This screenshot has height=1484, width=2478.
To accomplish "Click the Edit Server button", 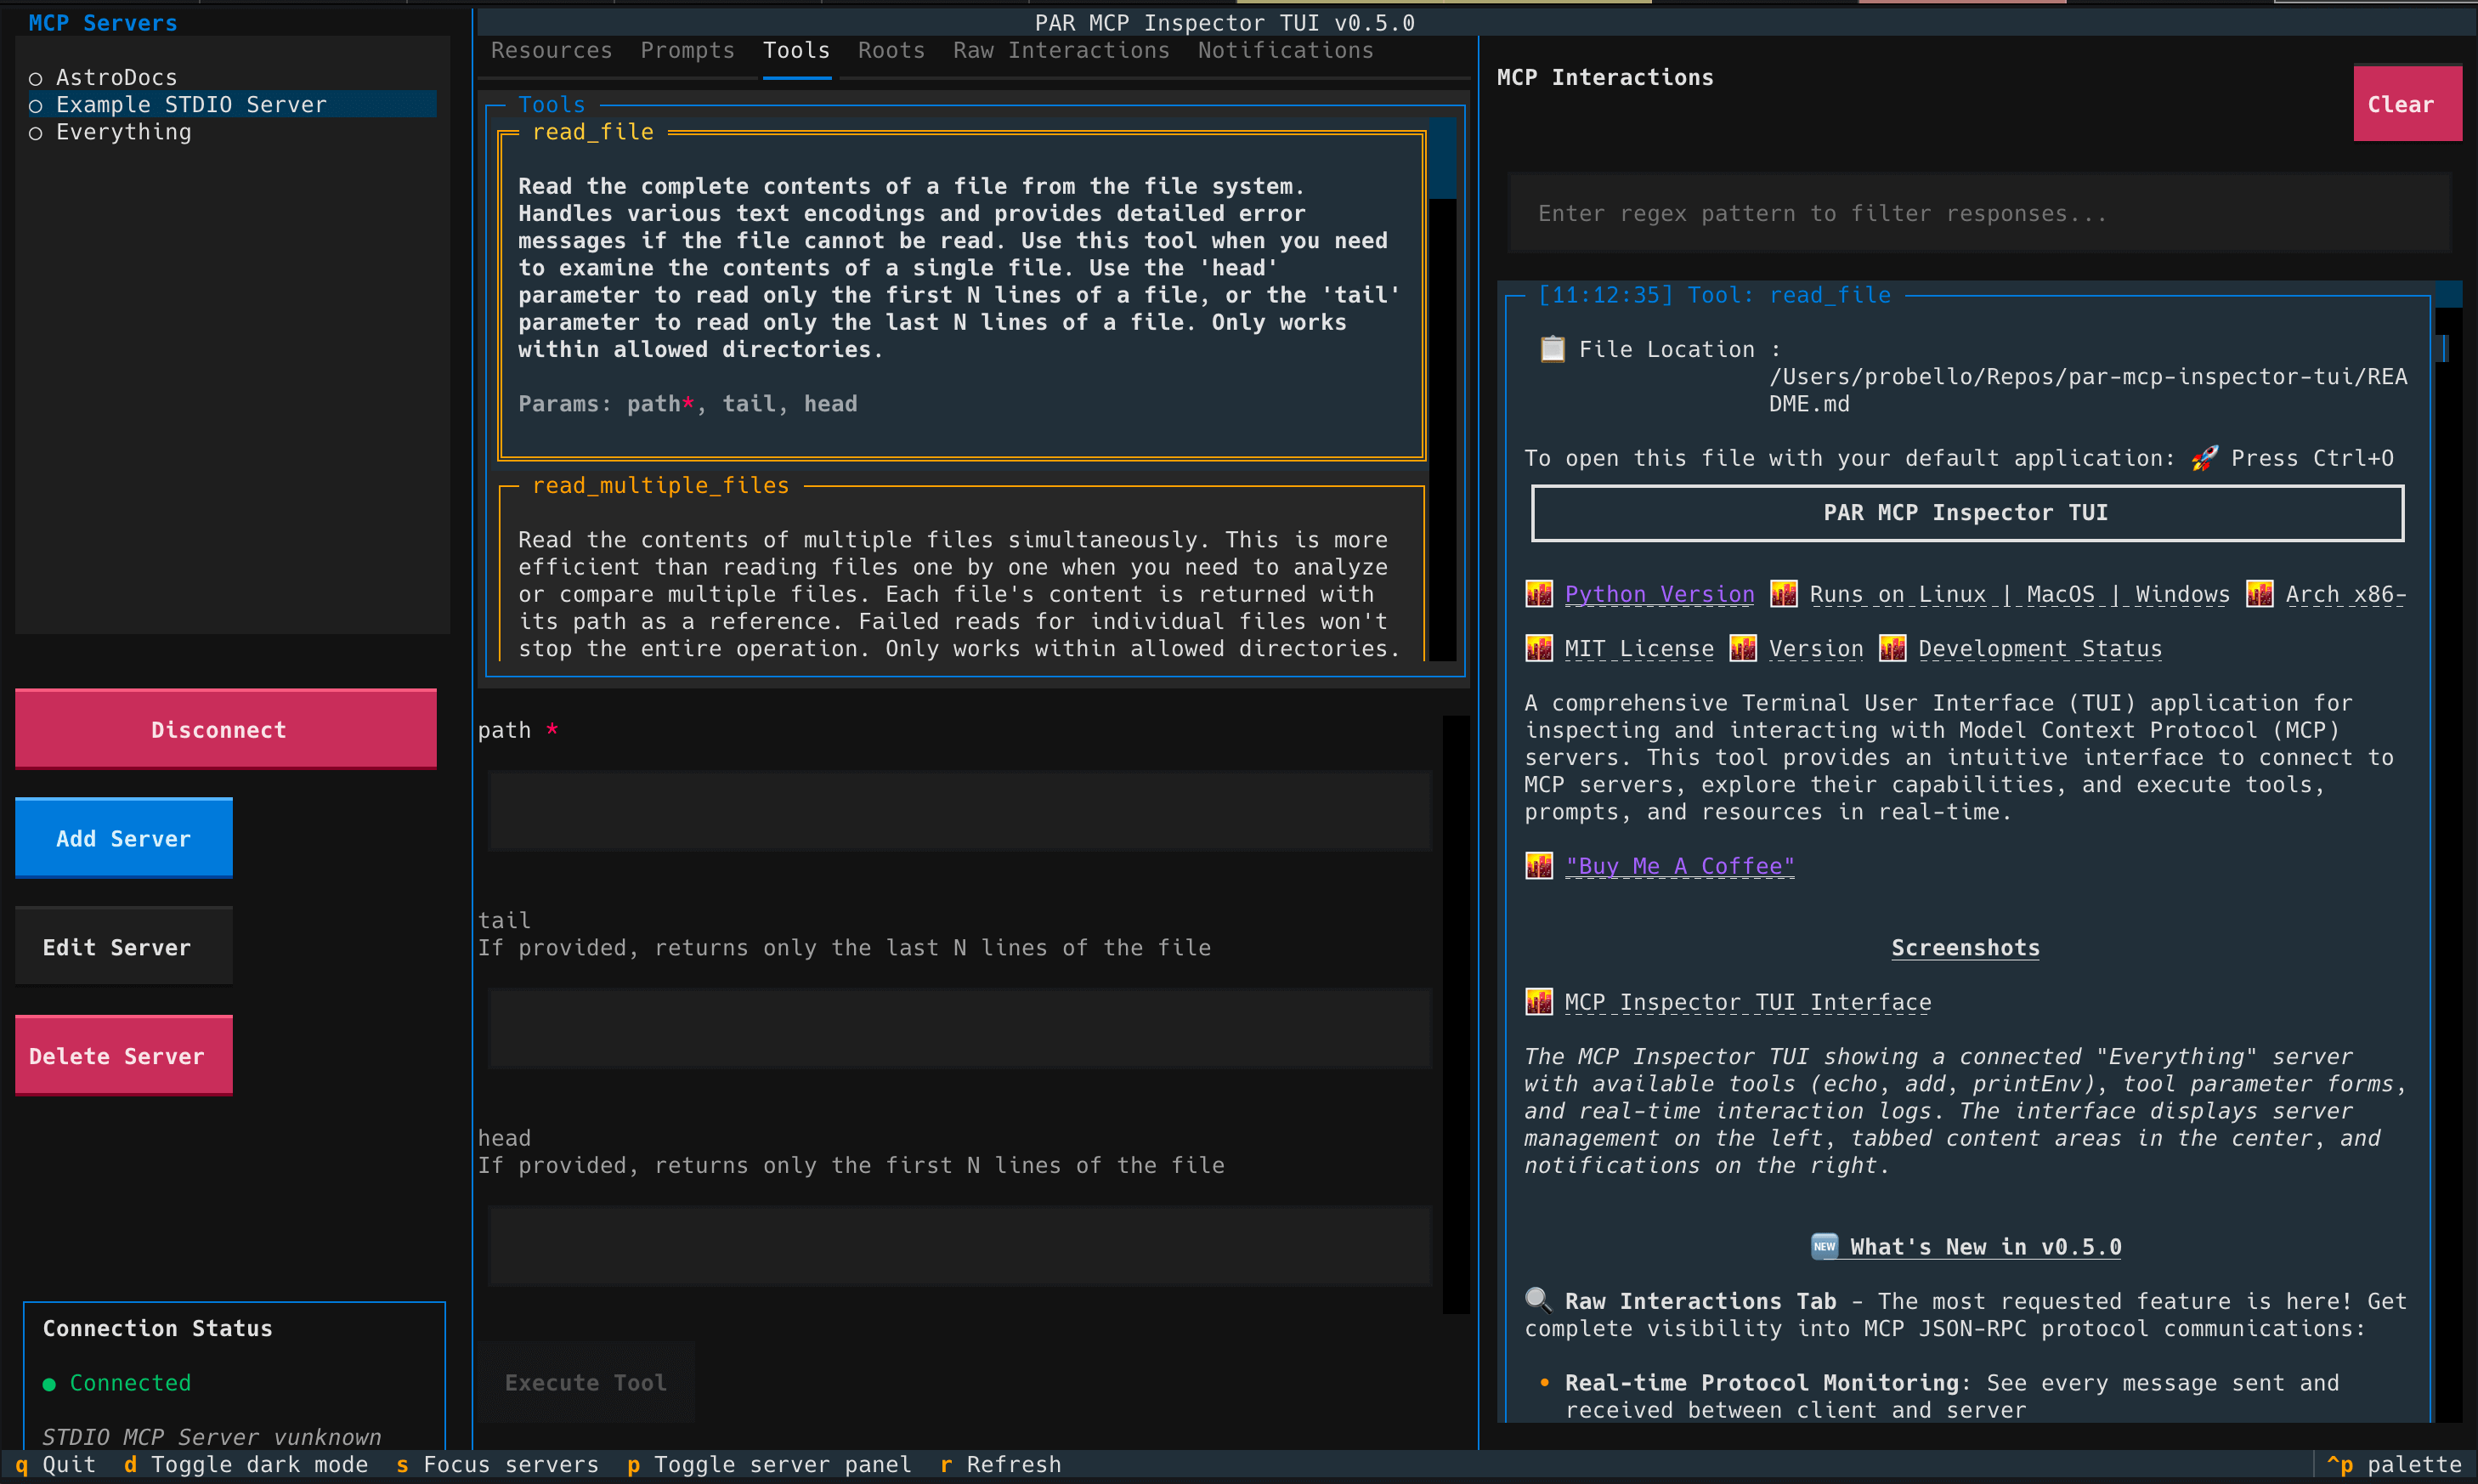I will pos(124,947).
